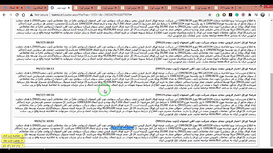Close the محود911 tab
The width and height of the screenshot is (273, 153).
(232, 8)
